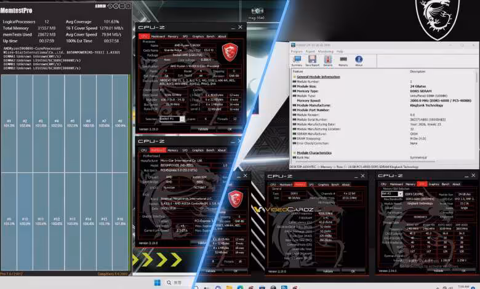This screenshot has width=480, height=289.
Task: Select the Memory Speed row
Action: coord(383,100)
